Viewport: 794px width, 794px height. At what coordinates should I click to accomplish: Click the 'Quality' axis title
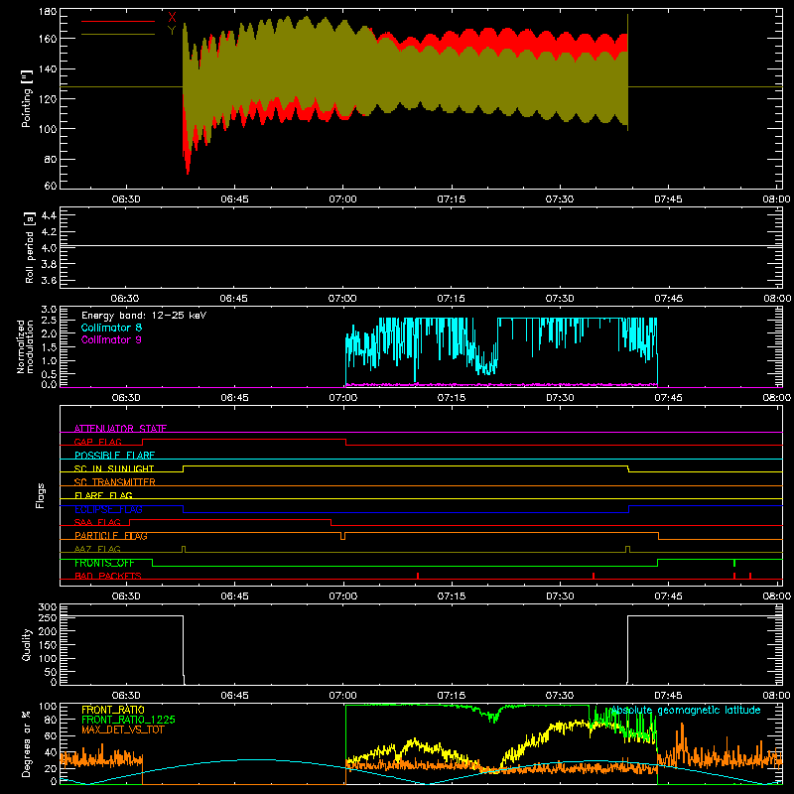click(x=27, y=644)
